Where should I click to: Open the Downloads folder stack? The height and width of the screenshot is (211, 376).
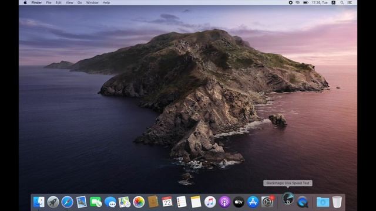(x=323, y=202)
